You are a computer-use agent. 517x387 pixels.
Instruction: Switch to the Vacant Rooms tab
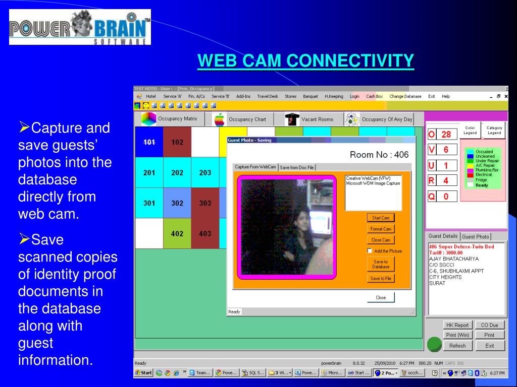309,119
